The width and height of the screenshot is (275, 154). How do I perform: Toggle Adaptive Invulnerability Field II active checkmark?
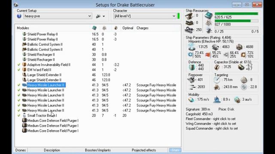[x=19, y=65]
